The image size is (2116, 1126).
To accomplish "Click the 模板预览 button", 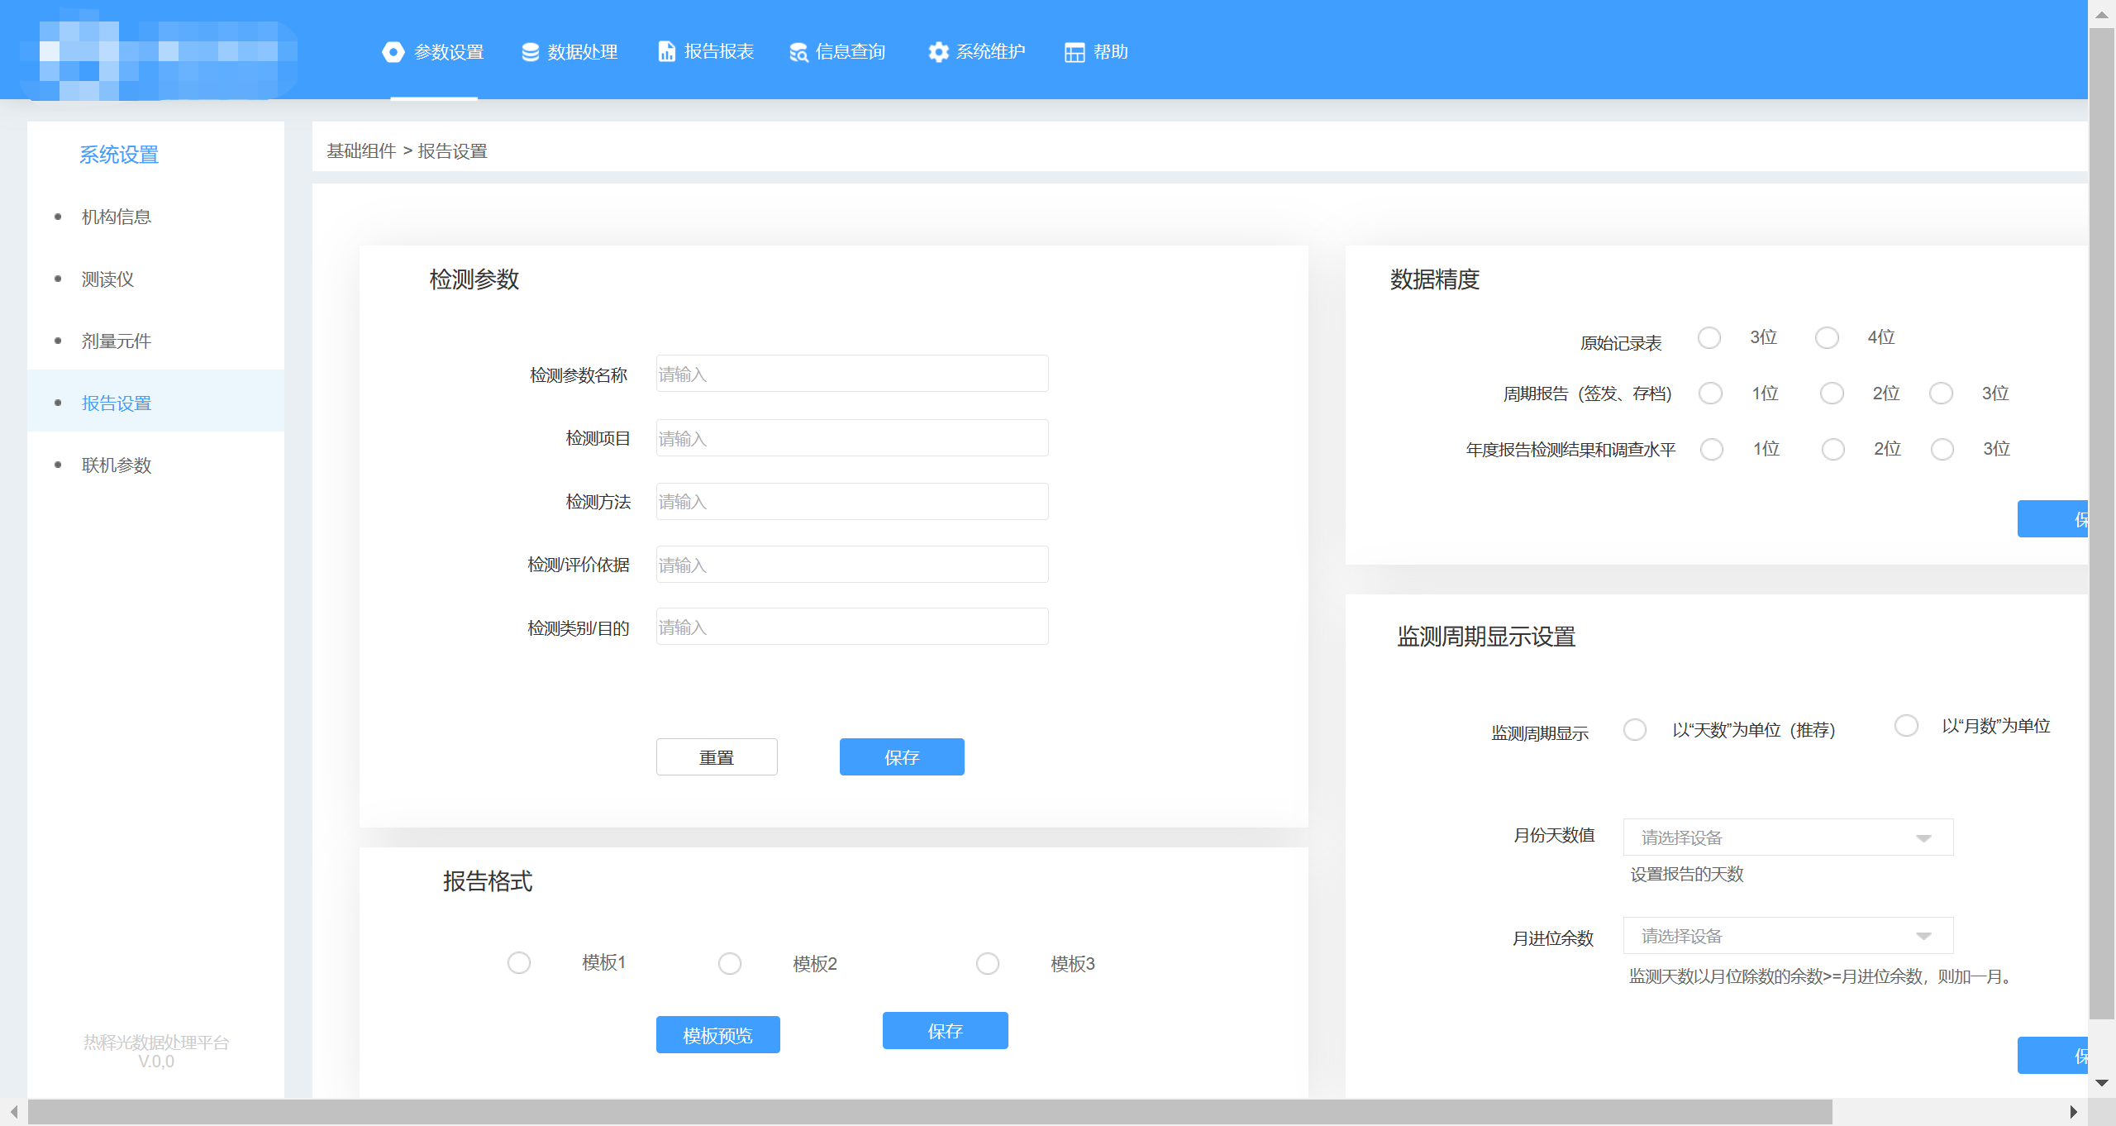I will 717,1035.
